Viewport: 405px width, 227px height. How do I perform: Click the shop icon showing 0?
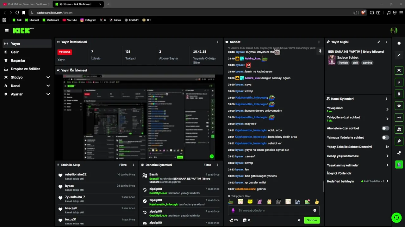click(246, 220)
